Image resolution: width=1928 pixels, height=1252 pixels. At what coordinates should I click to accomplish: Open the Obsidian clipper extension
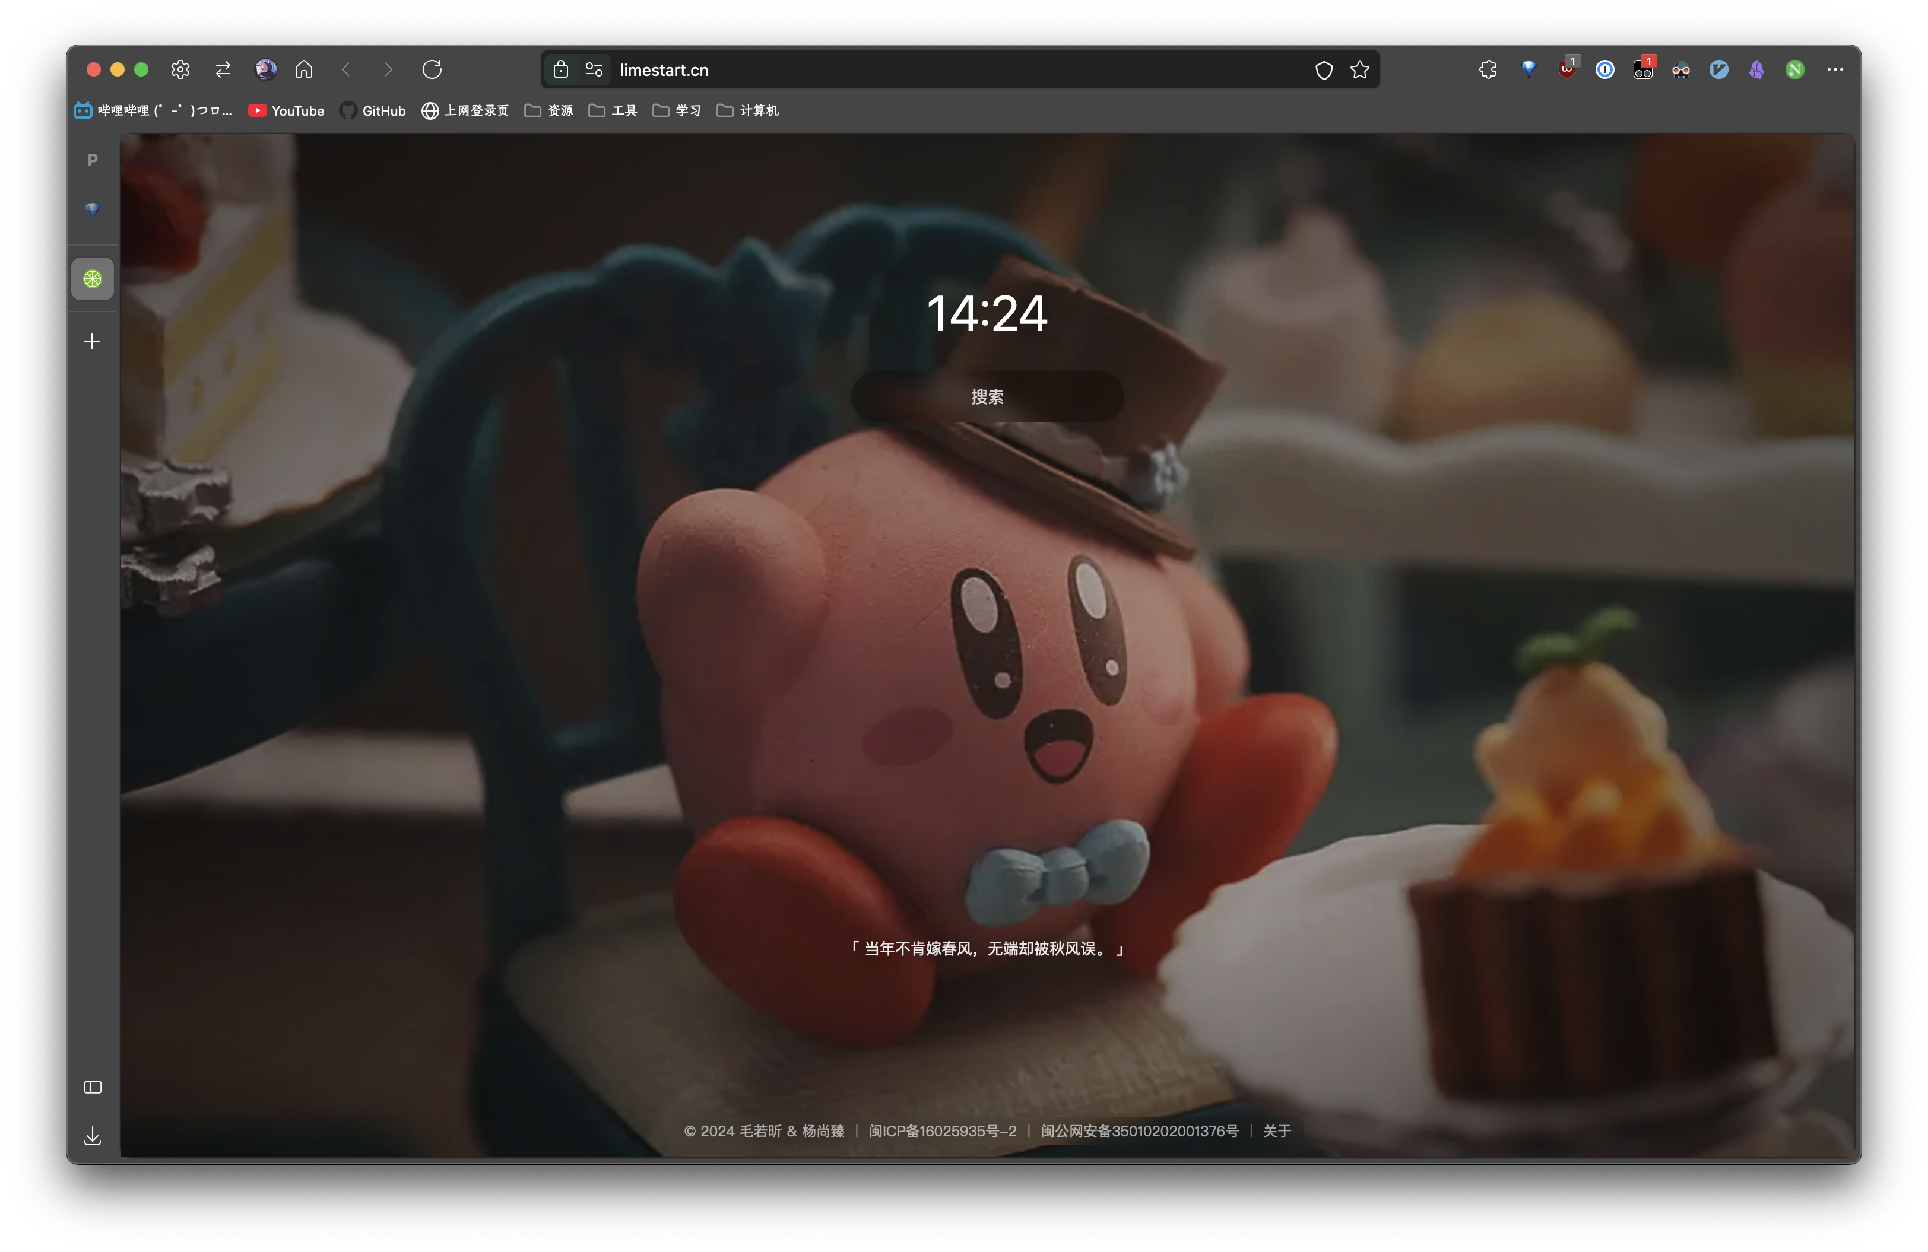tap(1757, 69)
